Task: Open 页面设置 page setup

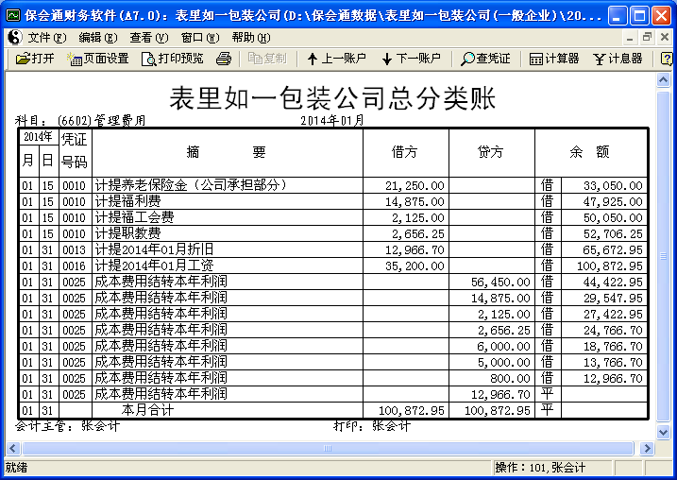Action: [98, 59]
